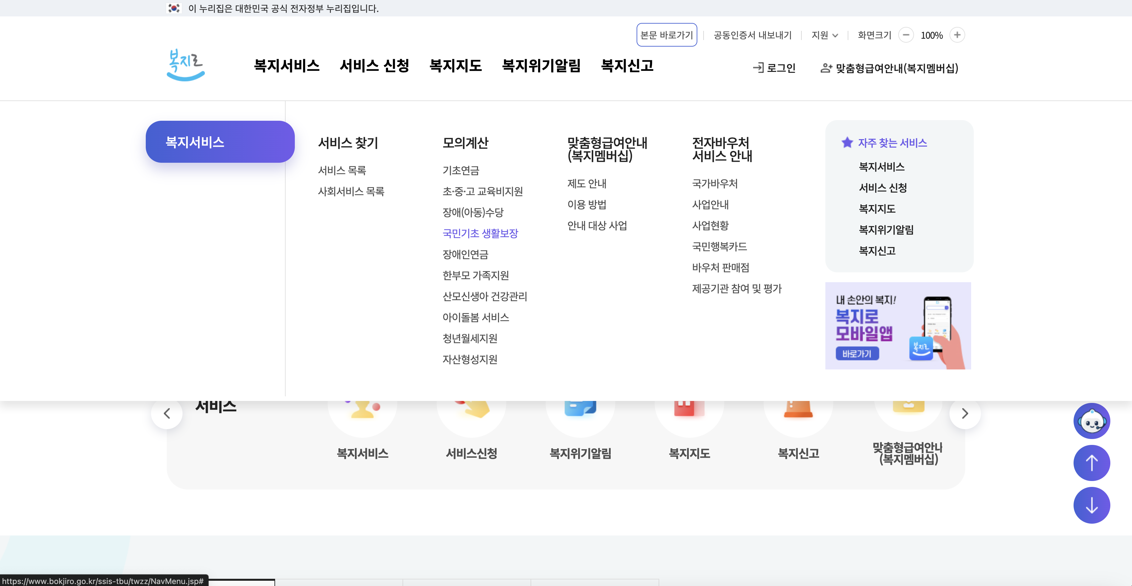
Task: Open the 국민기초 생활보장 link
Action: click(x=480, y=233)
